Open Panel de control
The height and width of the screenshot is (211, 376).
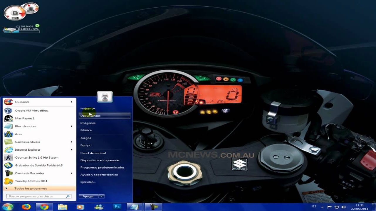tap(93, 153)
